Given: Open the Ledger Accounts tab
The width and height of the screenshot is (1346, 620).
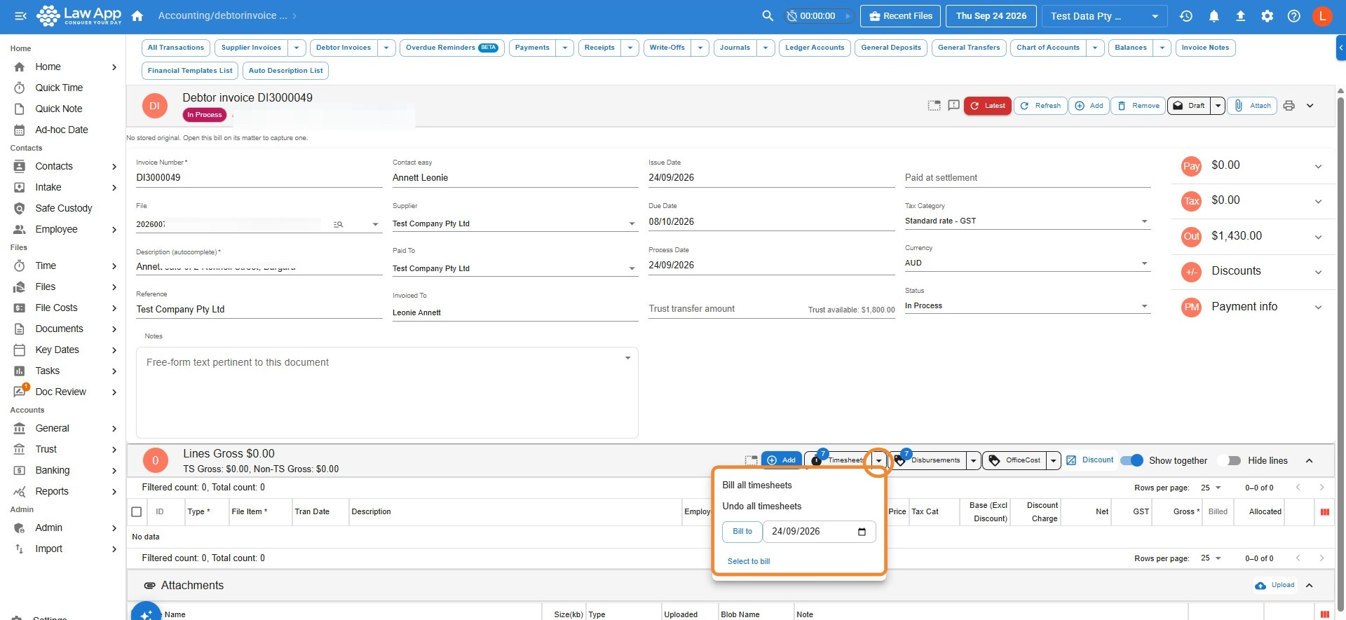Looking at the screenshot, I should tap(815, 48).
